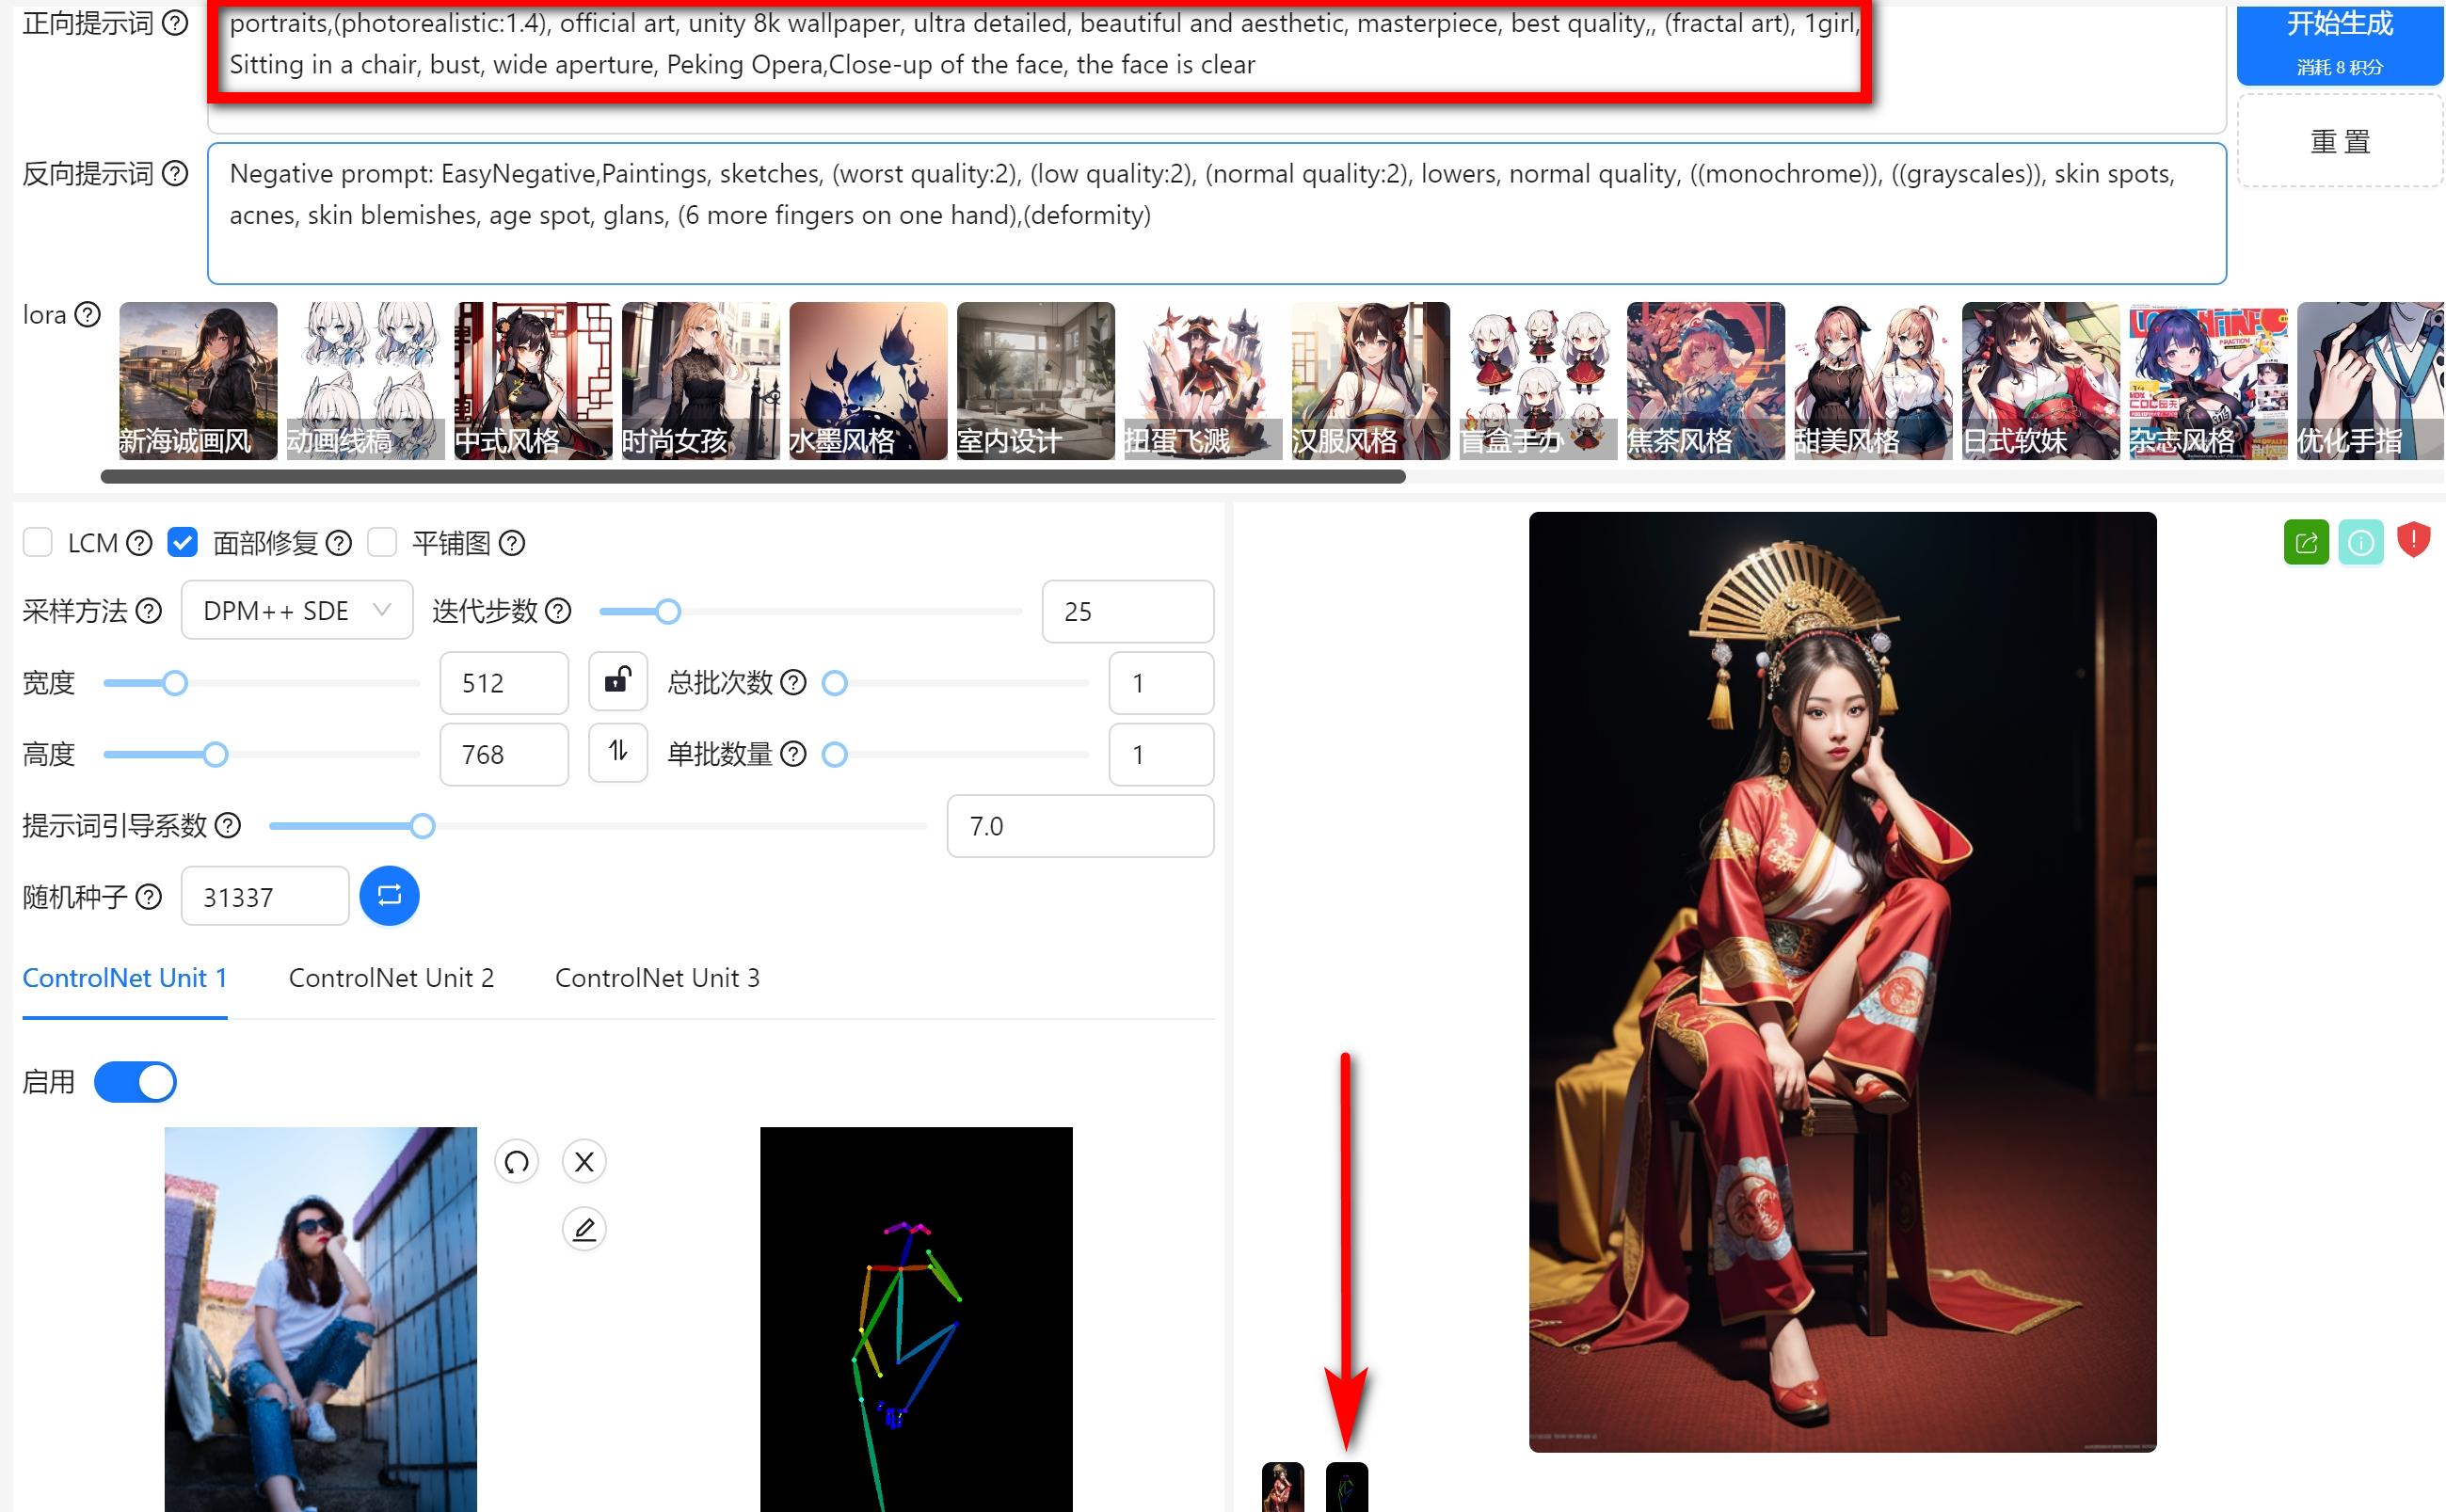Click the 提示词引导系数 slider handle
The width and height of the screenshot is (2446, 1512).
tap(422, 826)
